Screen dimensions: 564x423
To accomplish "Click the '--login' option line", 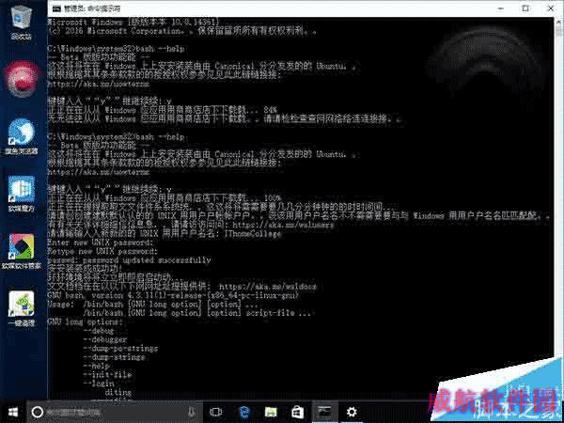I will tap(99, 384).
